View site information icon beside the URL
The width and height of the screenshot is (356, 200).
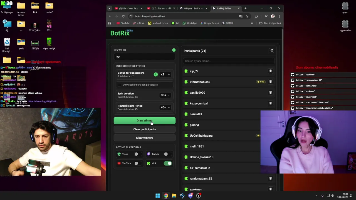point(131,16)
